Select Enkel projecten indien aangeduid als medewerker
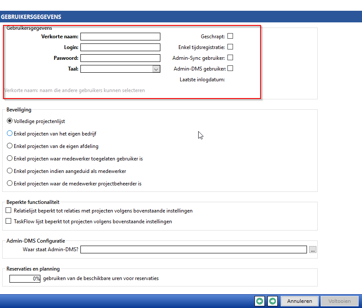The width and height of the screenshot is (362, 308). pos(10,171)
